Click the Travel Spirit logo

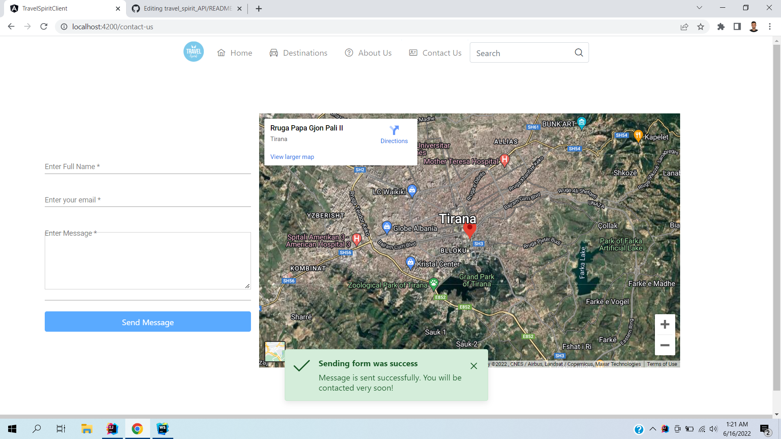(194, 52)
